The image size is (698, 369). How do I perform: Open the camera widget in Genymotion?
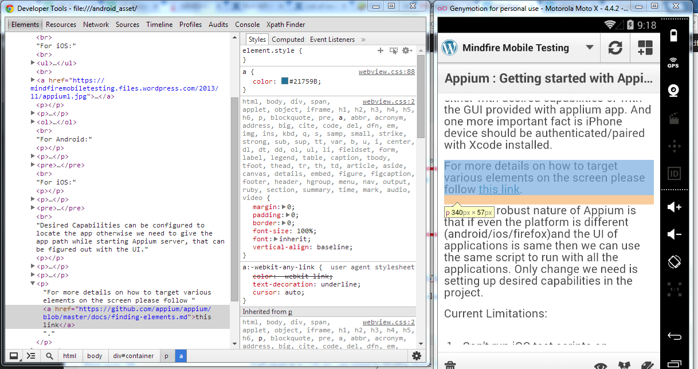point(673,91)
